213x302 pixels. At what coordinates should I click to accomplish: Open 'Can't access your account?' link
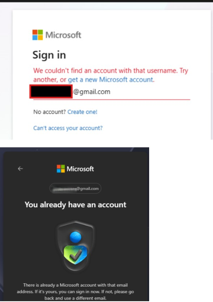68,128
